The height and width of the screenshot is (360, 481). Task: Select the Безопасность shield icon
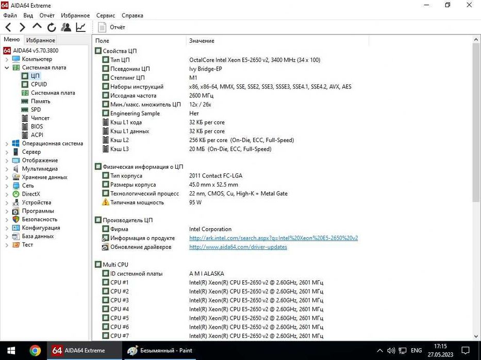click(16, 220)
